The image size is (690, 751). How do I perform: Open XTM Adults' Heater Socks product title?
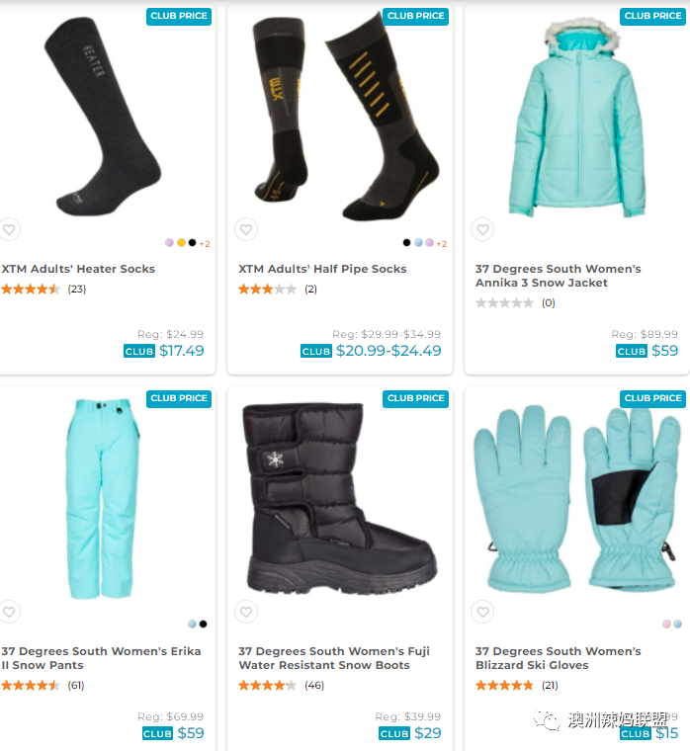pos(78,269)
